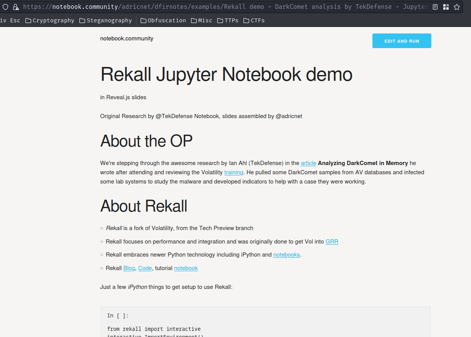Click the 'Original Research by @TekDefense' line
This screenshot has width=471, height=337.
(201, 116)
